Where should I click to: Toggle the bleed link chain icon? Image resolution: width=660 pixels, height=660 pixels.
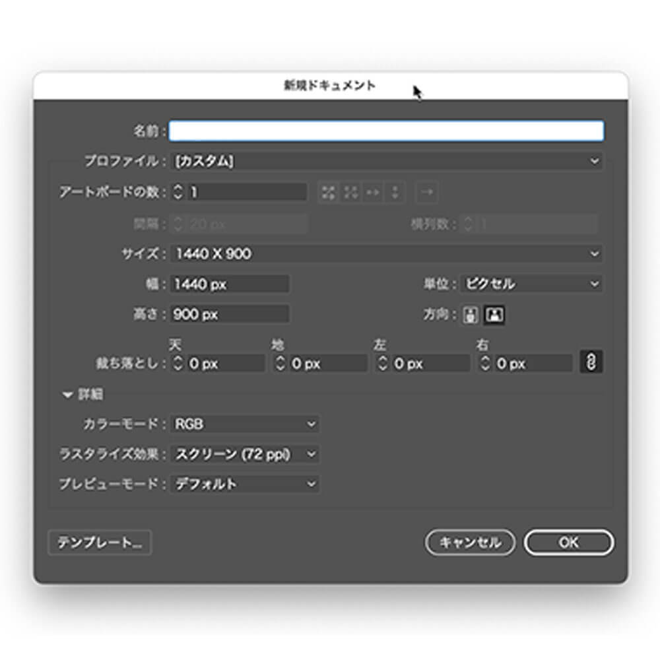pos(591,362)
